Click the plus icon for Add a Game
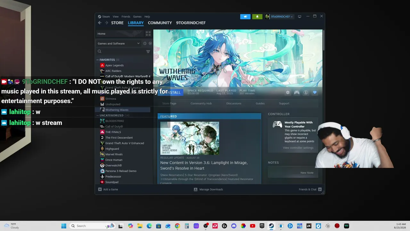 click(x=100, y=189)
